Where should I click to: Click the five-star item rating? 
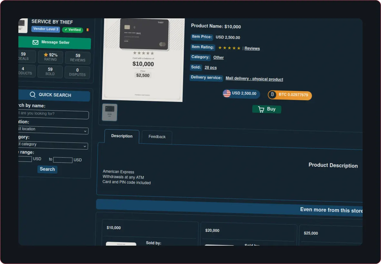(x=229, y=48)
